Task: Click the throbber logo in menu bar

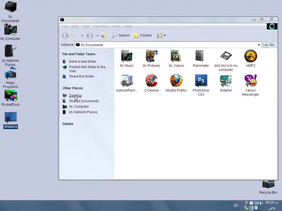Action: [x=272, y=26]
